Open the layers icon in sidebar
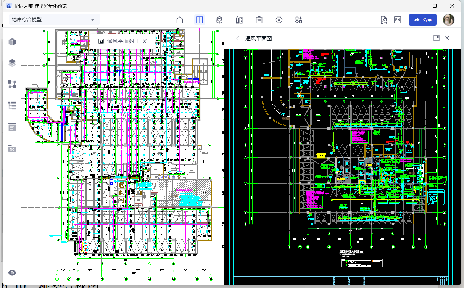The height and width of the screenshot is (288, 464). [x=12, y=63]
